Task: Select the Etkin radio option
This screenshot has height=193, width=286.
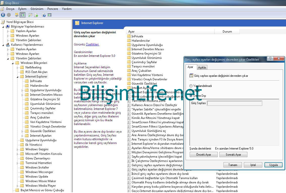Action: pyautogui.click(x=191, y=91)
